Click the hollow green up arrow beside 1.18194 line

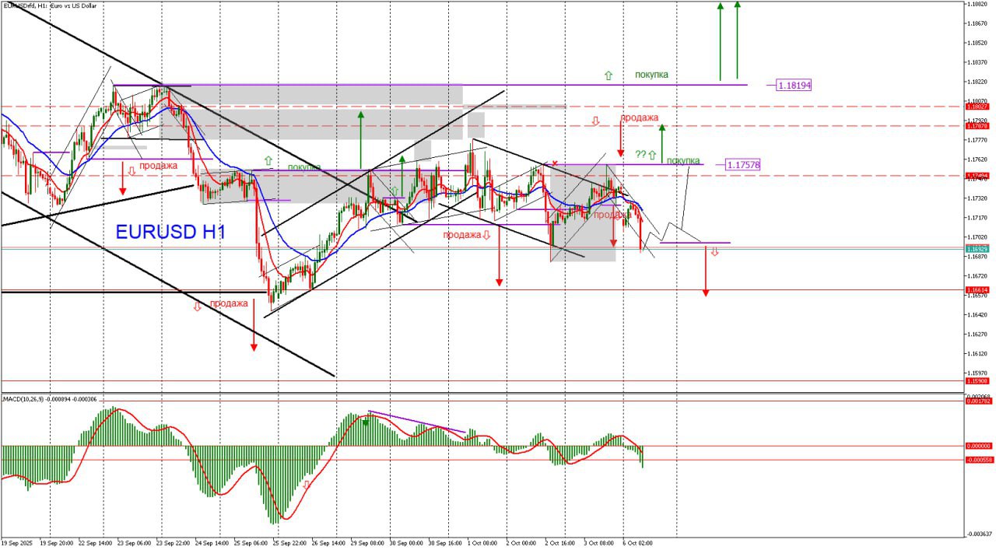coord(608,75)
